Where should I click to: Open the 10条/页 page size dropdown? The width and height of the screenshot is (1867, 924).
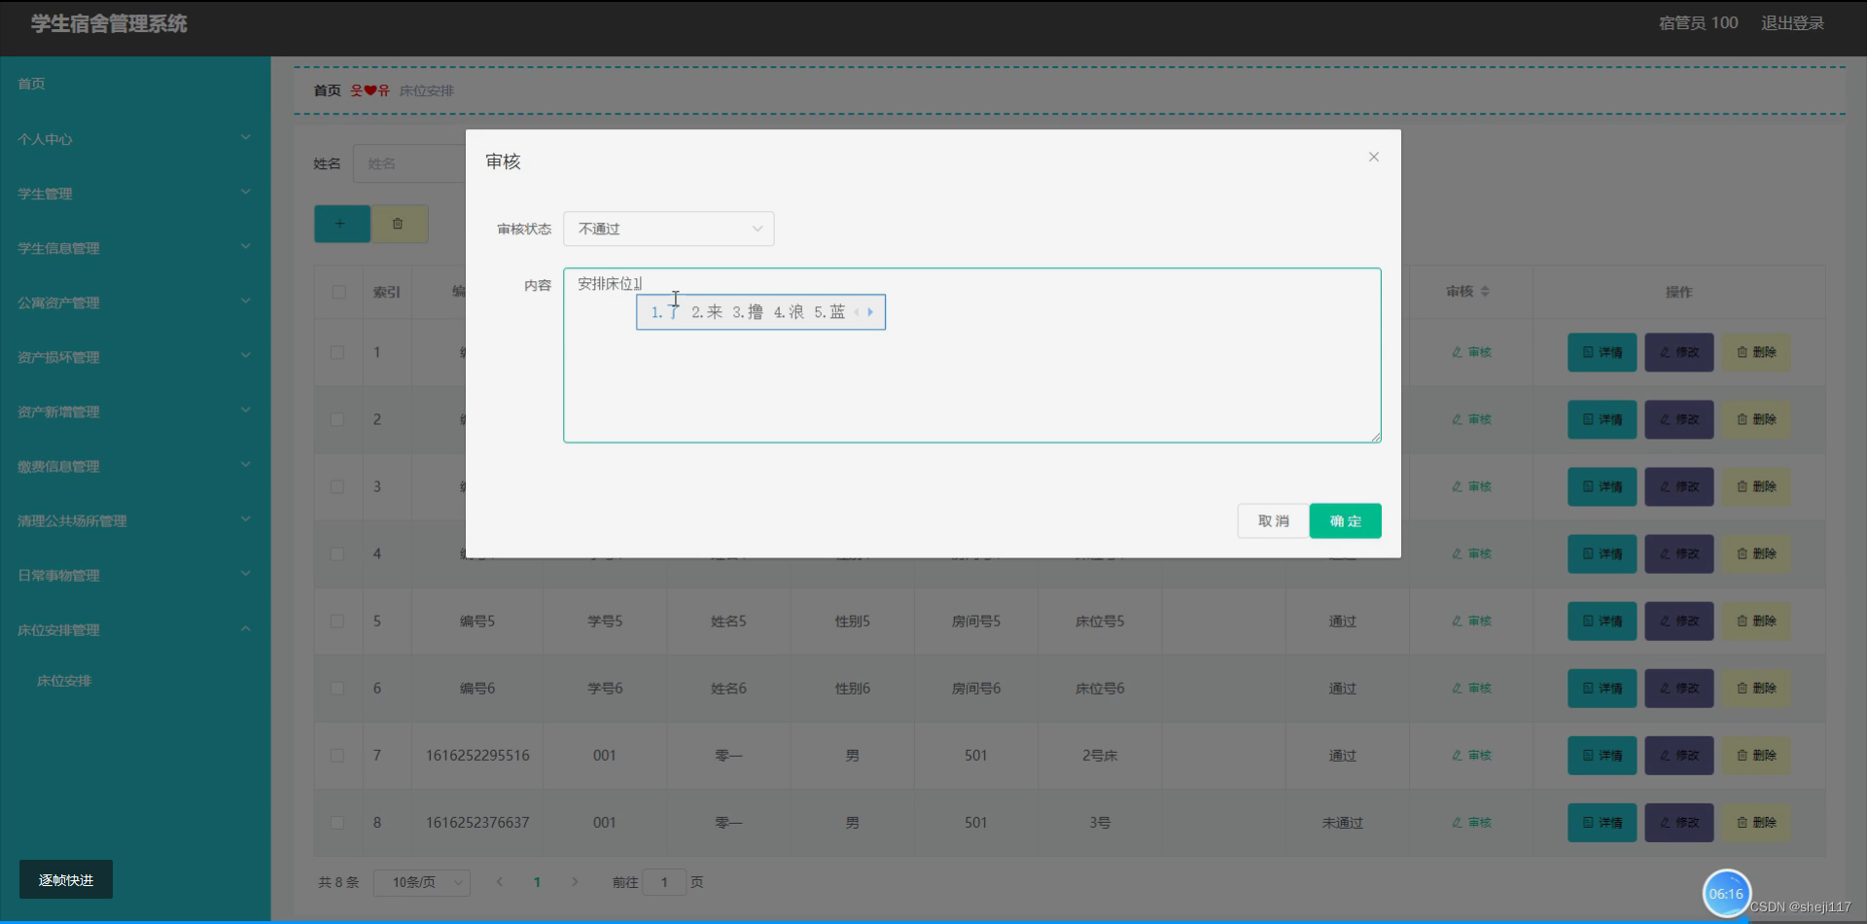[x=421, y=882]
